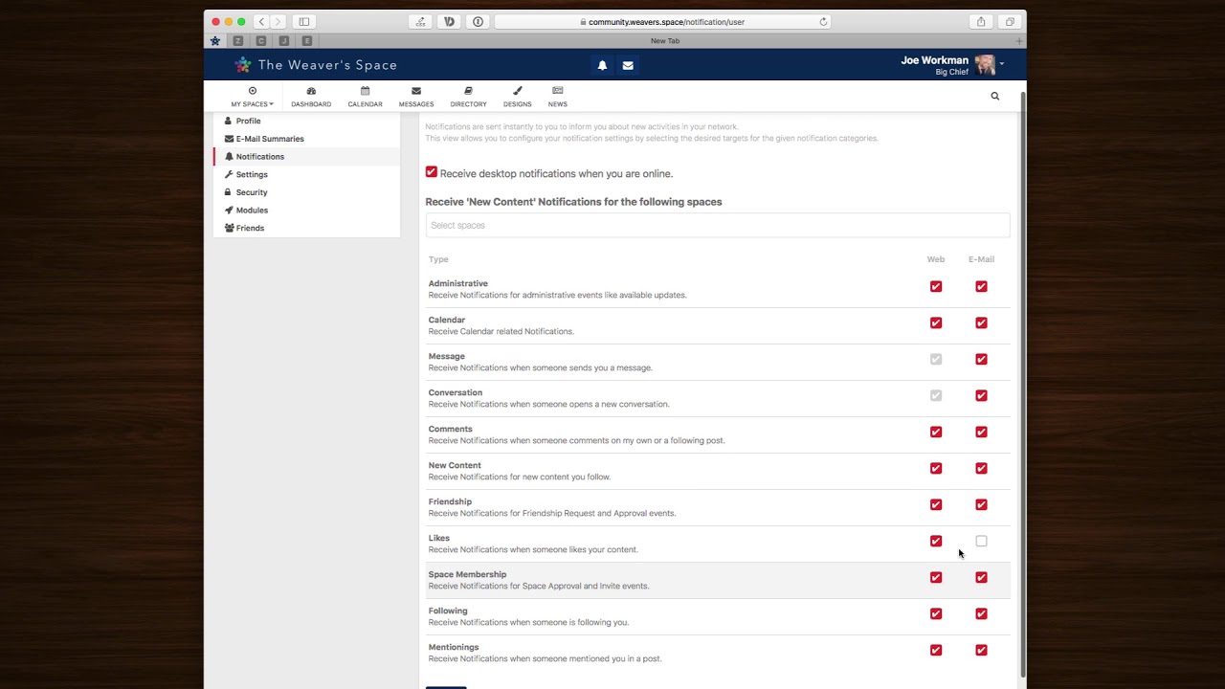Click the circled 'i' extension icon in toolbar
The image size is (1225, 689).
point(478,21)
